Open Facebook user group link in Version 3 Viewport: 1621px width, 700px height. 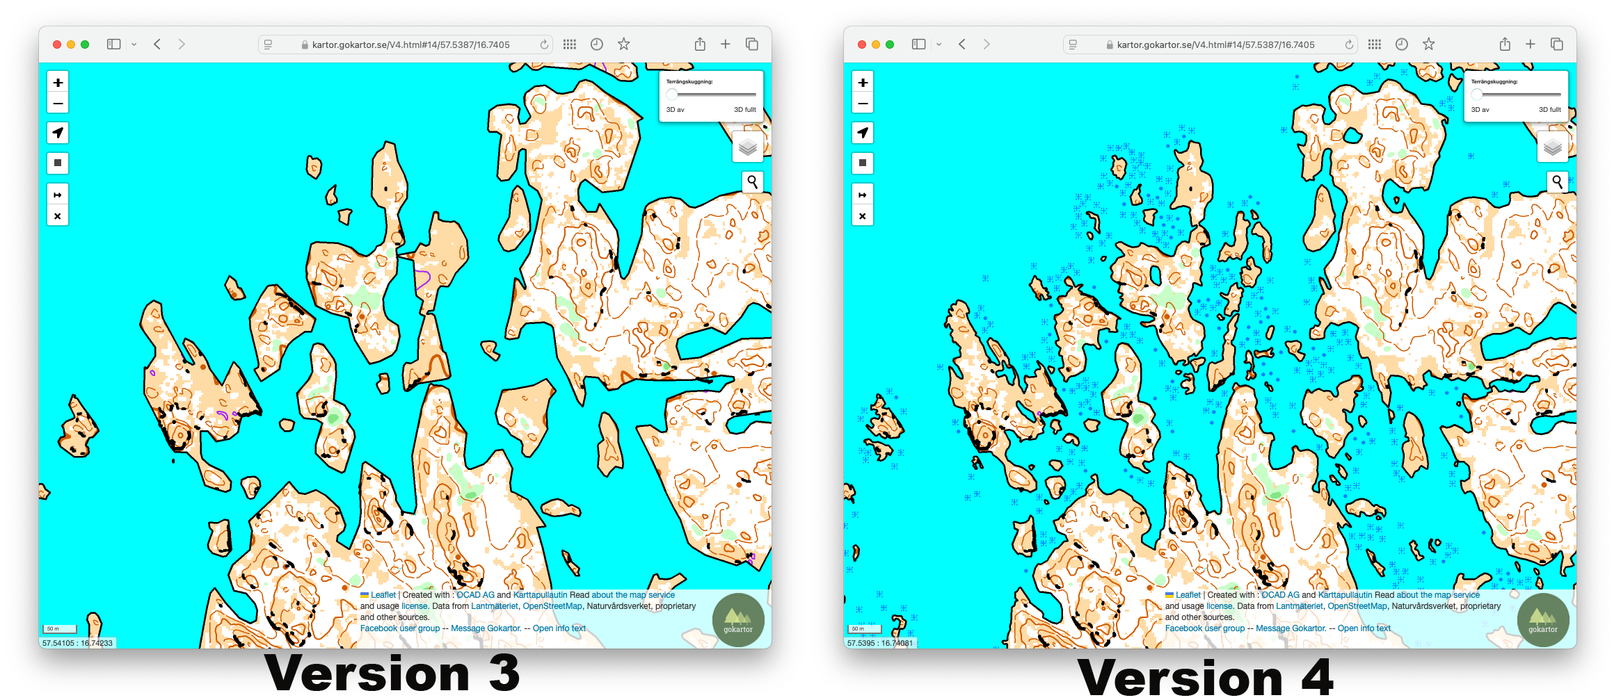[400, 628]
